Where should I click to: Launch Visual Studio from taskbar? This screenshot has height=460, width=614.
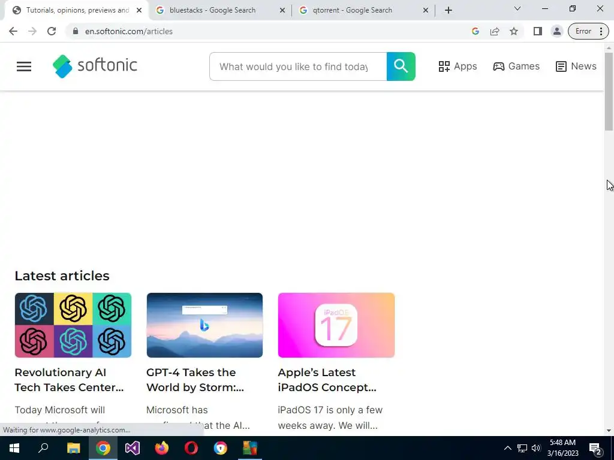pyautogui.click(x=133, y=448)
